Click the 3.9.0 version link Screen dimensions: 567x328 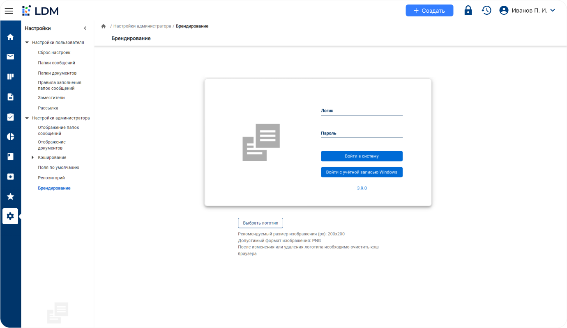[362, 188]
